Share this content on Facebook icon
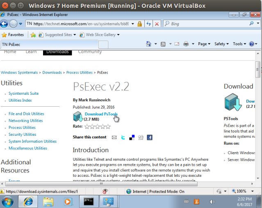The width and height of the screenshot is (262, 208). point(150,137)
